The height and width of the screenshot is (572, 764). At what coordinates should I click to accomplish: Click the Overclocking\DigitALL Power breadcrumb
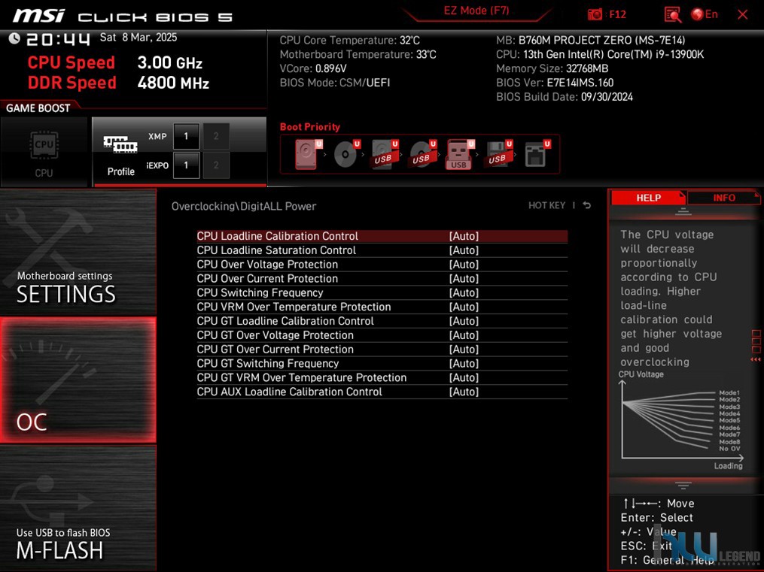(x=244, y=206)
